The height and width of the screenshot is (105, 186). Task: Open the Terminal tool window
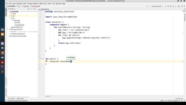click(20, 99)
